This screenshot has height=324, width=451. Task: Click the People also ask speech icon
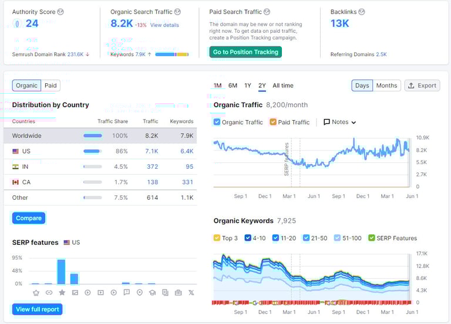click(x=127, y=292)
